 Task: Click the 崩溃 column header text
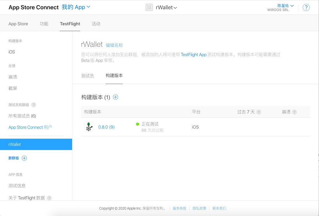[286, 112]
